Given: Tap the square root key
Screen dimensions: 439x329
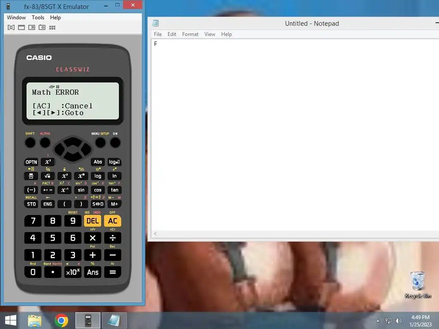Looking at the screenshot, I should (48, 176).
